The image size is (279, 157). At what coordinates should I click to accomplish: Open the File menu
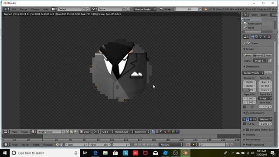point(14,9)
